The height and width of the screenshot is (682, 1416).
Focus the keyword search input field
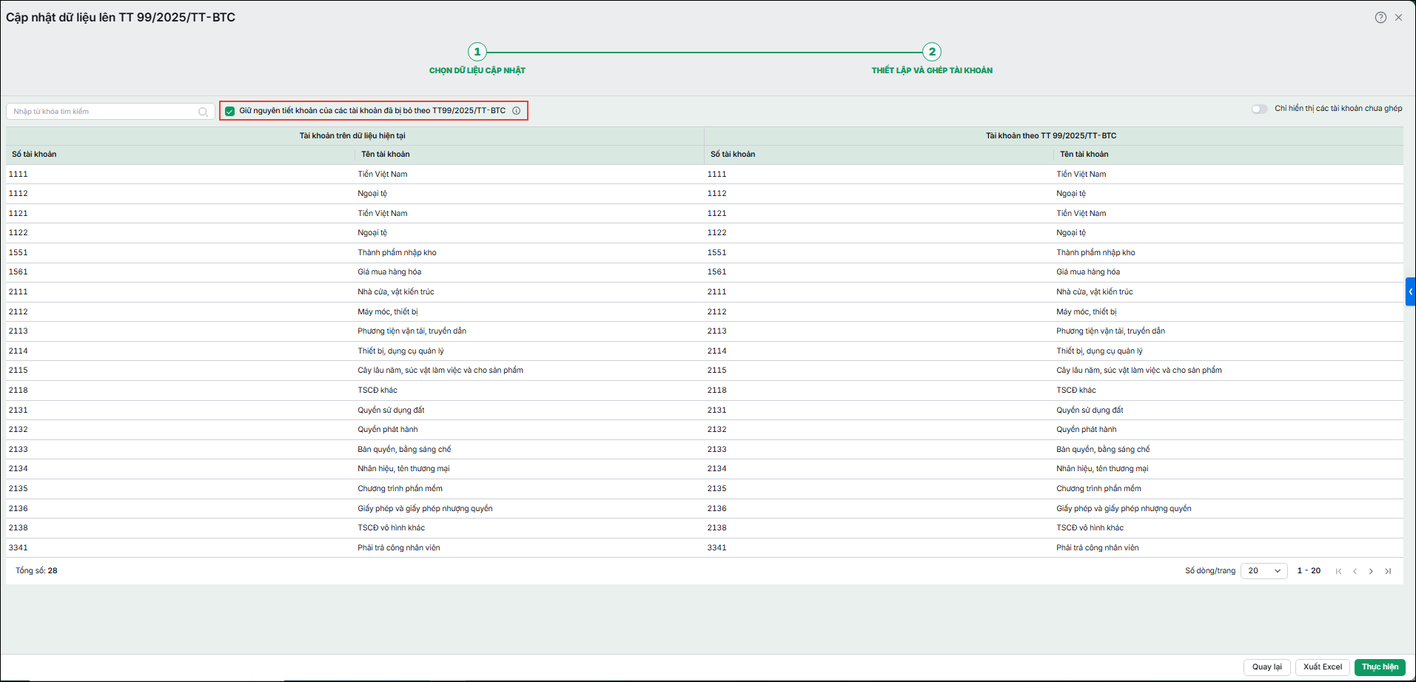tap(110, 112)
